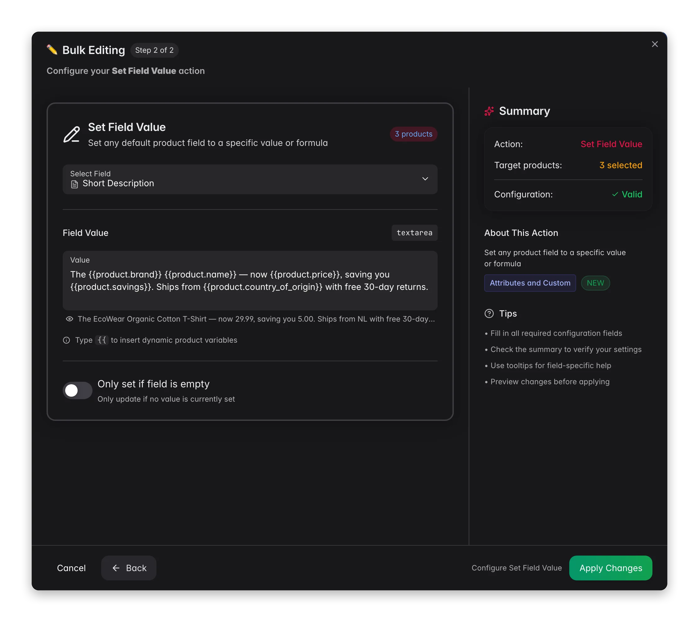
Task: Click the "Valid" configuration status
Action: pyautogui.click(x=632, y=194)
